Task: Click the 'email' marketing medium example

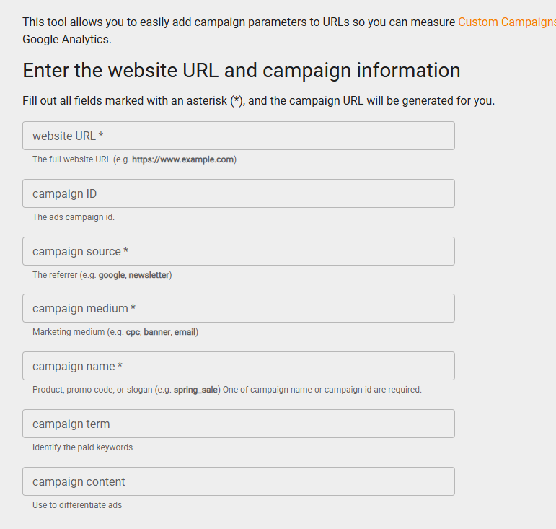Action: coord(185,332)
